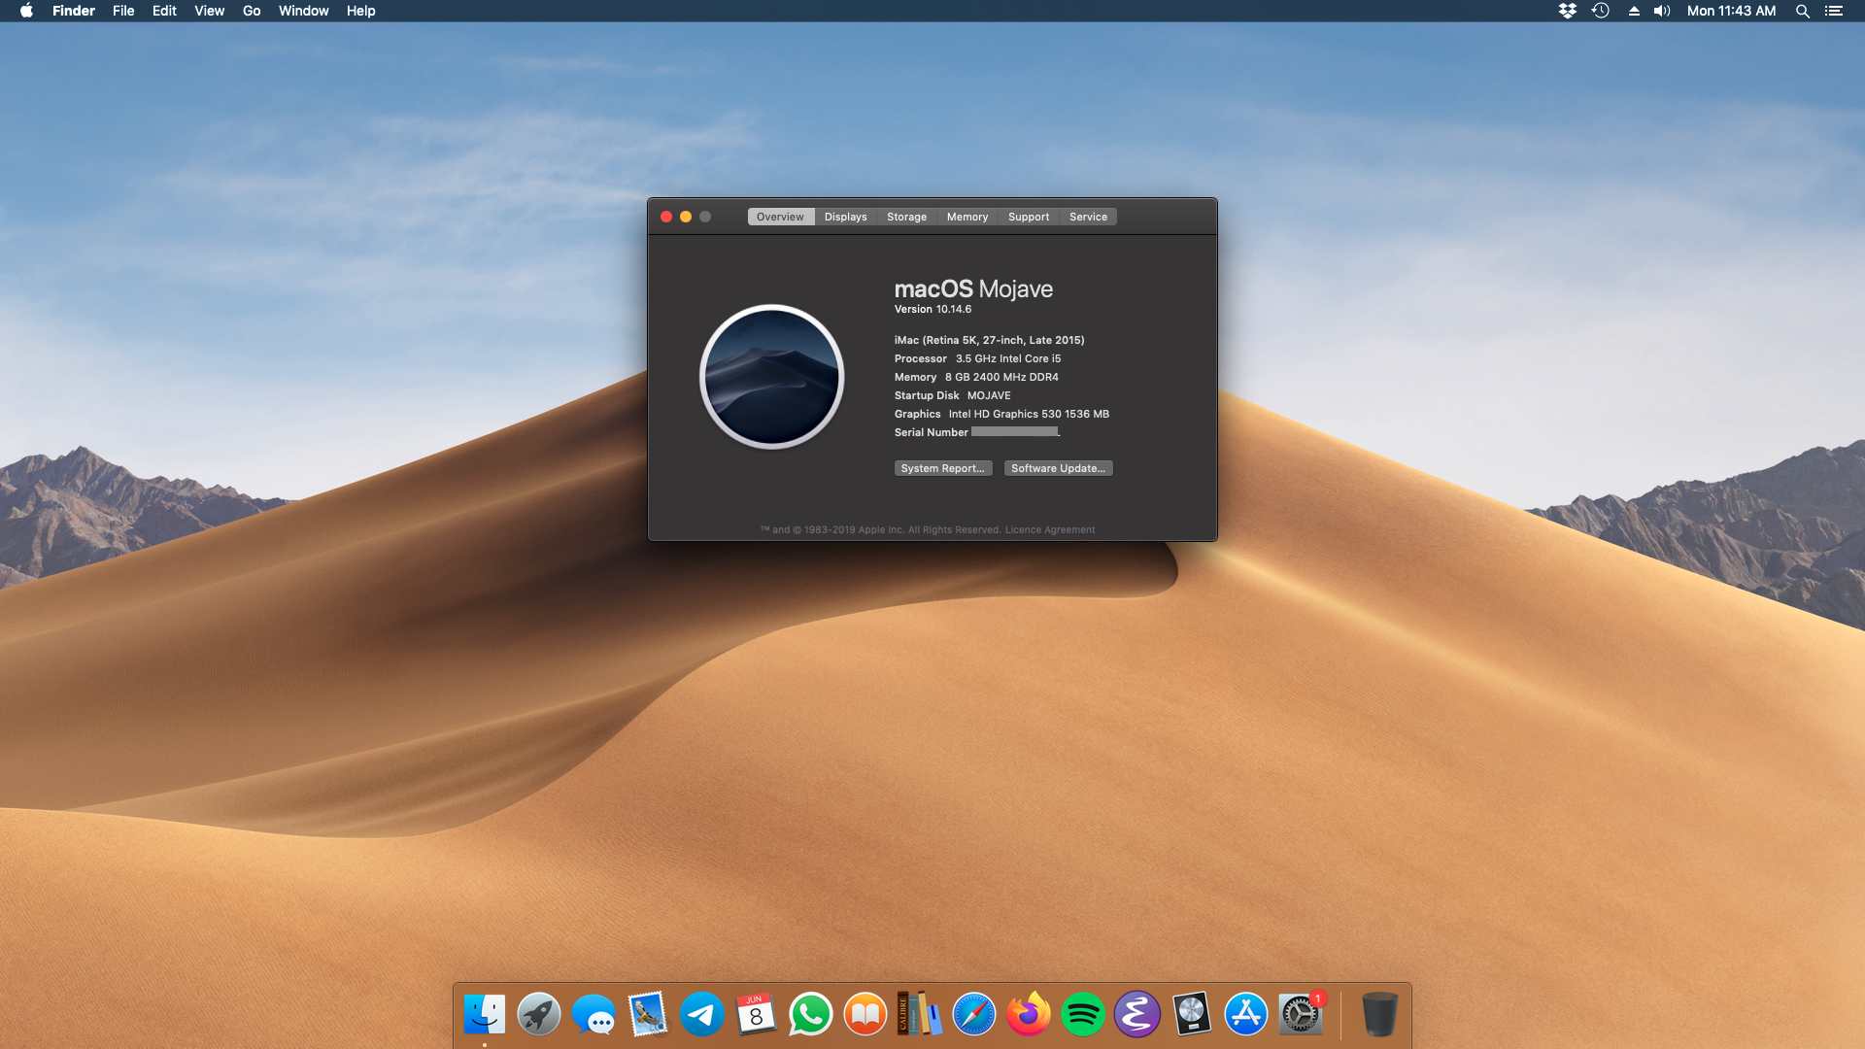This screenshot has height=1049, width=1865.
Task: Switch to the Storage tab
Action: tap(906, 217)
